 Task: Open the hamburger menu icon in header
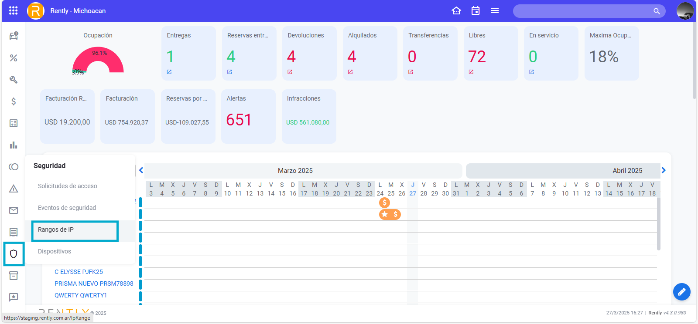point(495,11)
